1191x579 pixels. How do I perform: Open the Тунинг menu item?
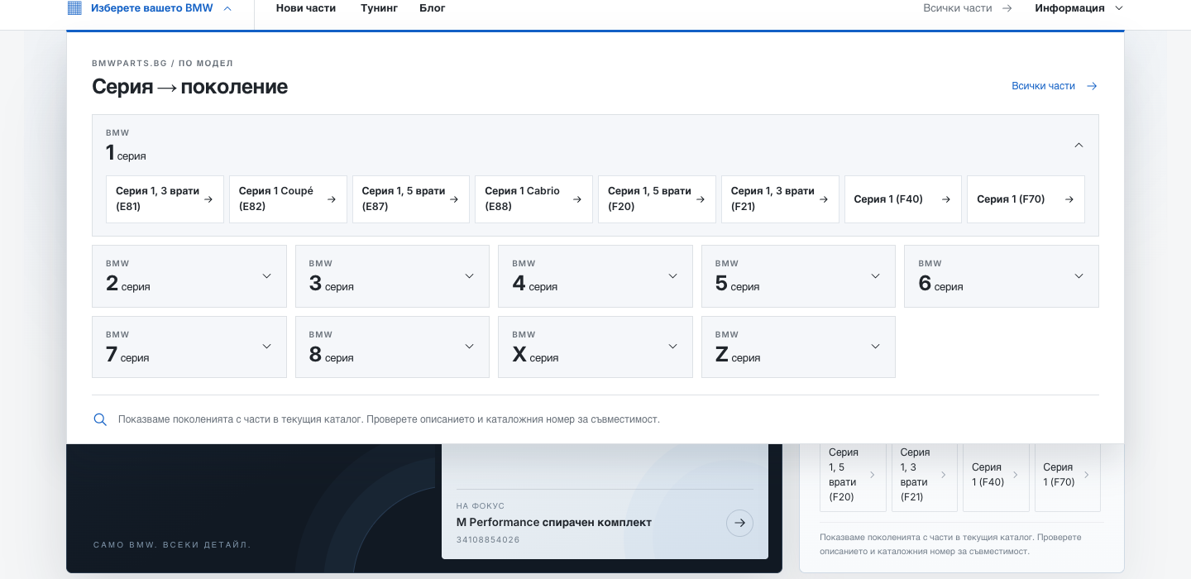pyautogui.click(x=380, y=8)
